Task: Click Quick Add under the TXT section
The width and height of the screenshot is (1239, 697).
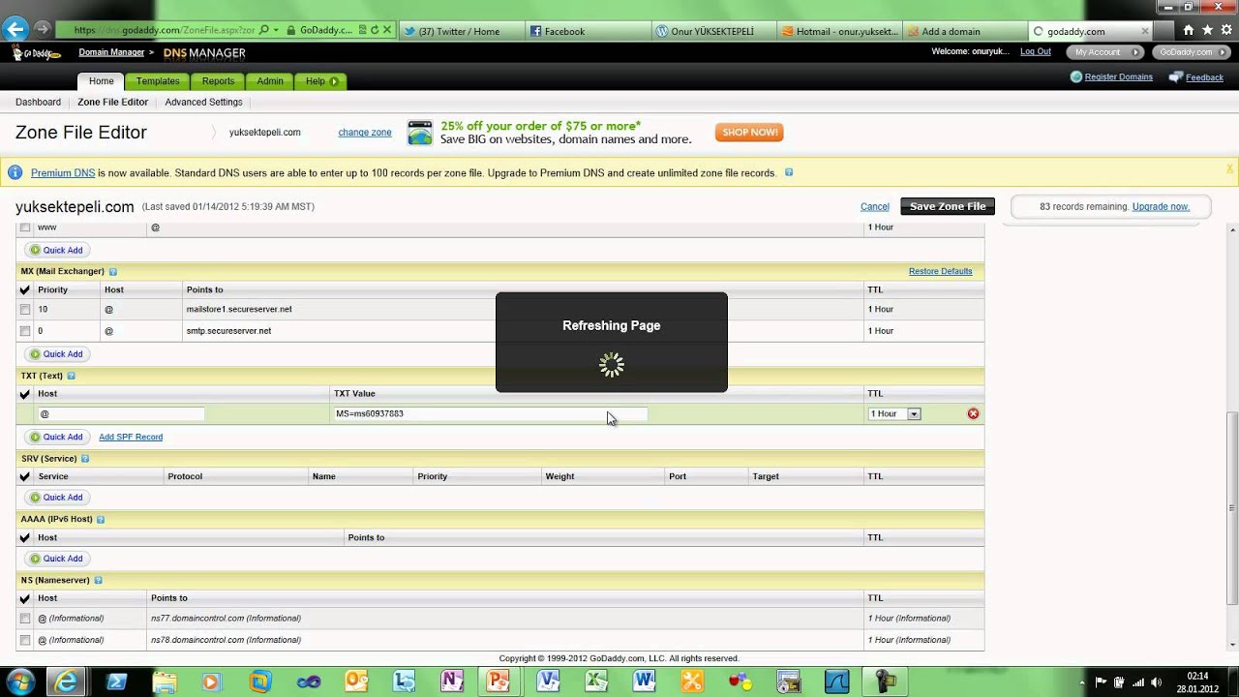Action: [56, 437]
